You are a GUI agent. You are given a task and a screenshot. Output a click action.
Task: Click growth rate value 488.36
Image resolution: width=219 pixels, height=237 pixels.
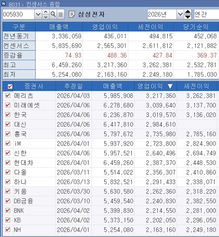point(117,55)
